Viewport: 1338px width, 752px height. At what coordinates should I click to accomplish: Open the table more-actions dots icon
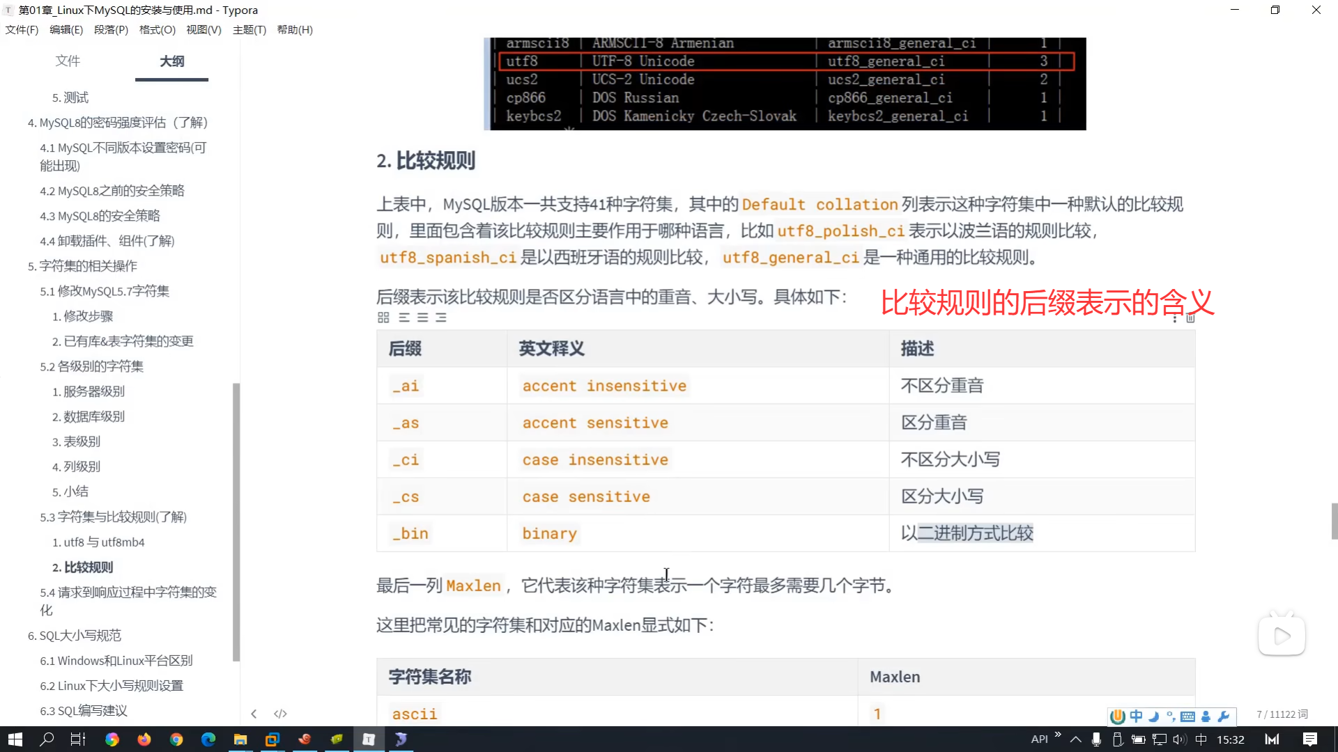click(1175, 318)
